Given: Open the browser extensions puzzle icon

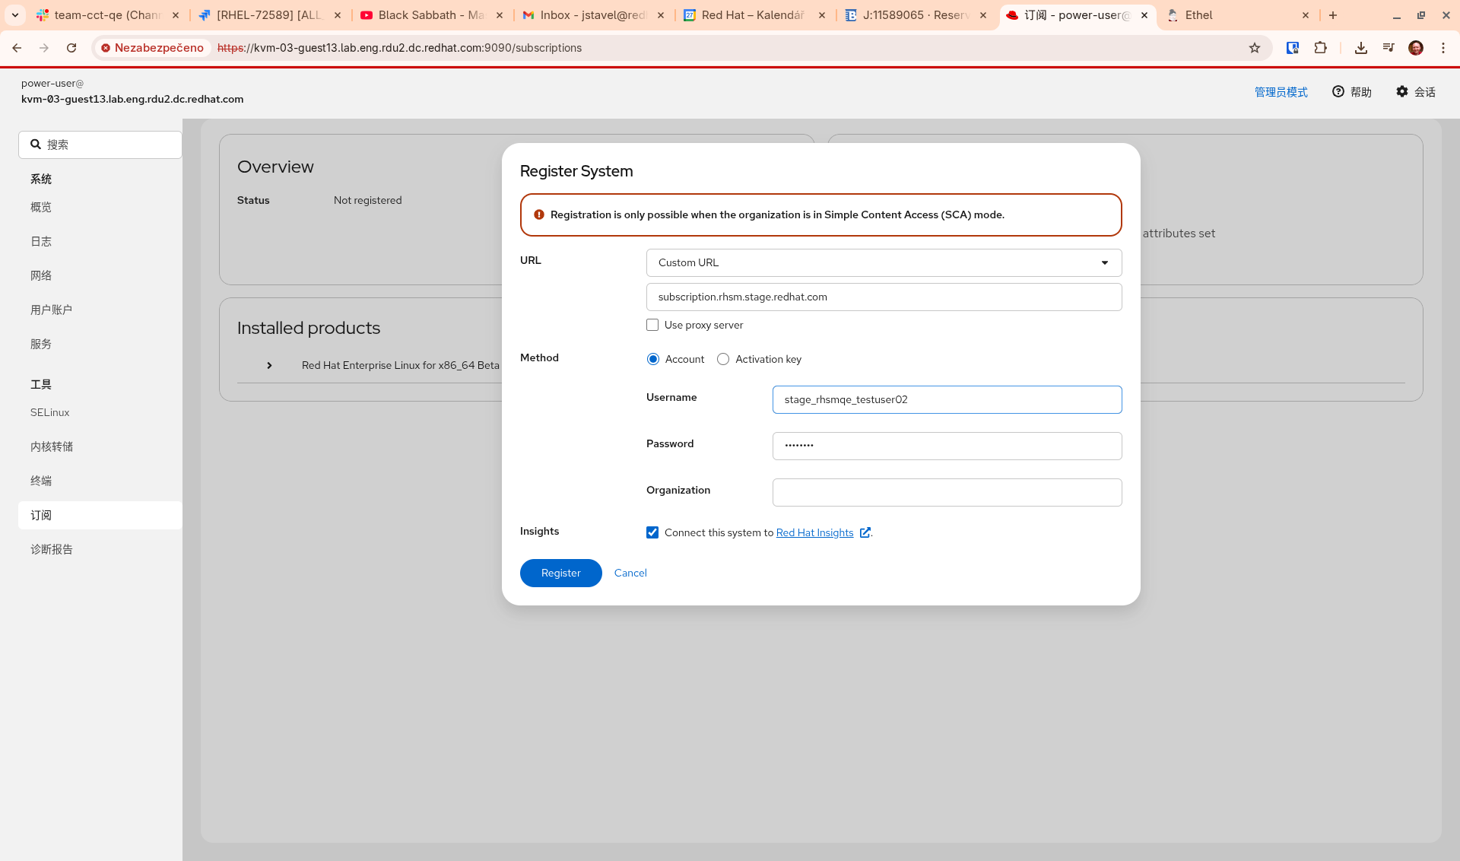Looking at the screenshot, I should (1321, 48).
